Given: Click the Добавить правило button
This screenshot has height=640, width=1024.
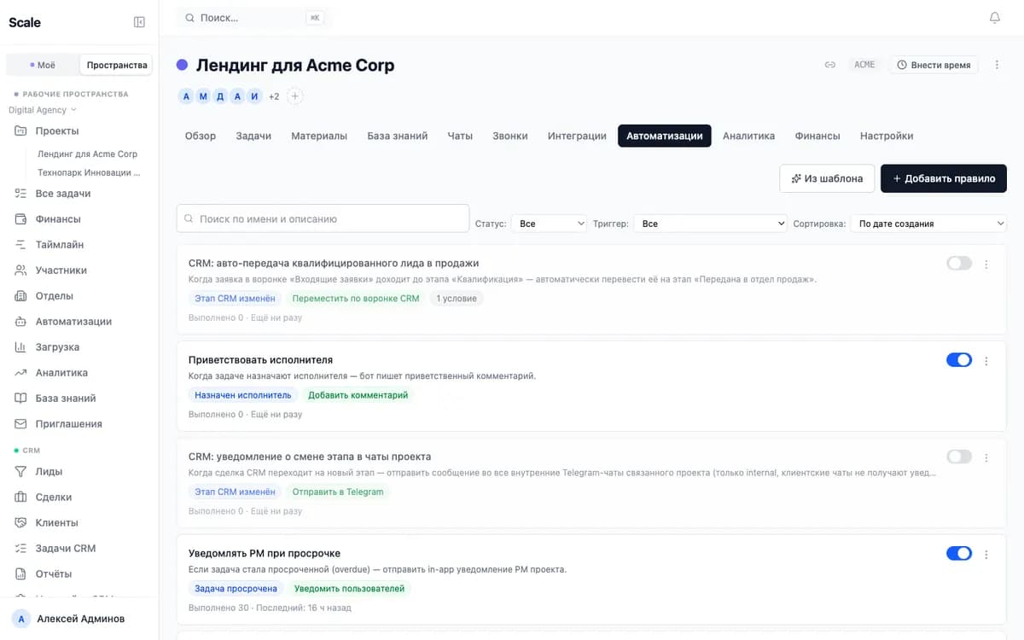Looking at the screenshot, I should tap(944, 178).
